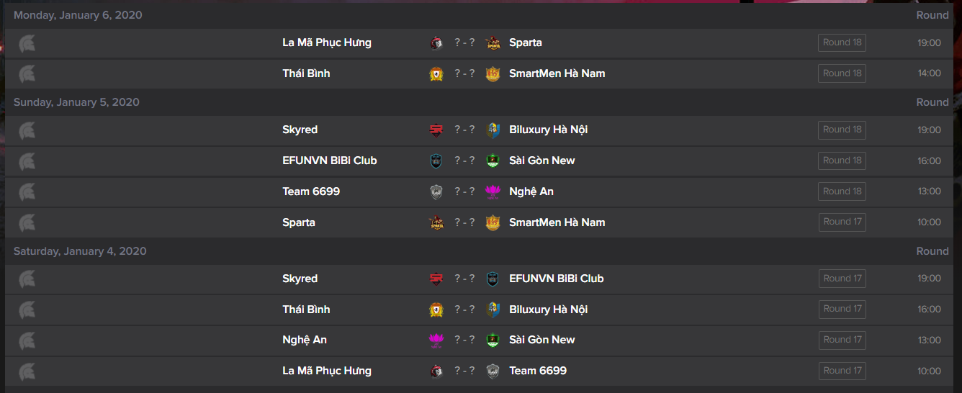Click Biluxury Hà Nội logo in Sunday's match
The width and height of the screenshot is (962, 393).
tap(493, 130)
